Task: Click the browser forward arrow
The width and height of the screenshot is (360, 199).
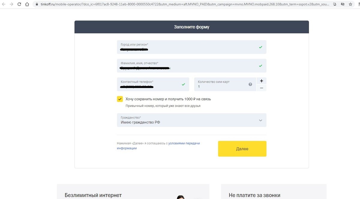Action: pos(11,4)
